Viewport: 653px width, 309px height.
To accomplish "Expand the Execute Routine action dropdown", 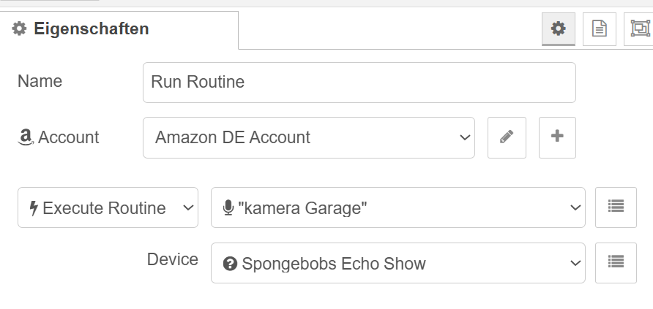I will pos(108,208).
